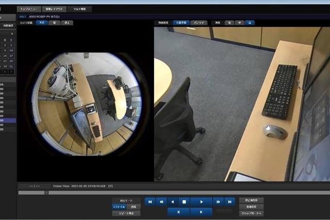Skip to the end of recording
Screen dimensions: 330x220
pyautogui.click(x=229, y=202)
